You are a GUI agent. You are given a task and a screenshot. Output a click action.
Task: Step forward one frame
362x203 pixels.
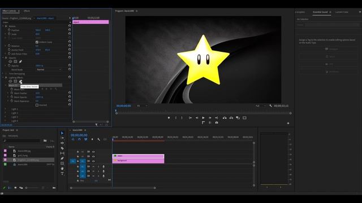210,118
